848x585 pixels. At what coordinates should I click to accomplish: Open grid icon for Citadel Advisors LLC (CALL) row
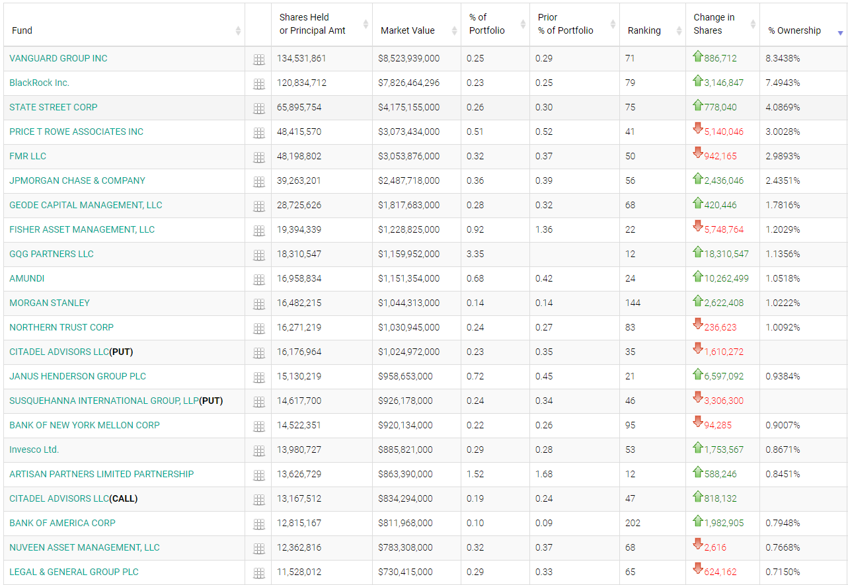click(x=258, y=500)
